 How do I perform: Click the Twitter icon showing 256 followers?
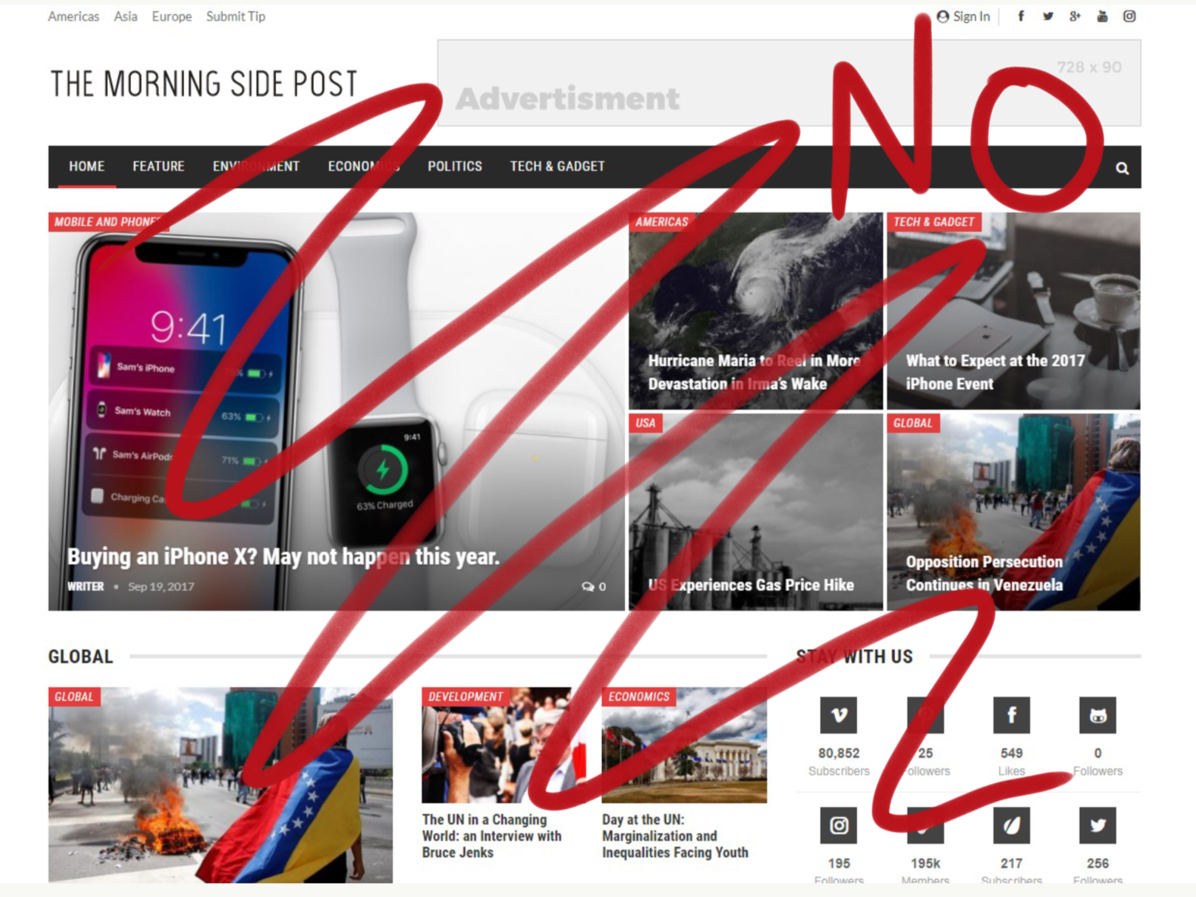(1098, 826)
